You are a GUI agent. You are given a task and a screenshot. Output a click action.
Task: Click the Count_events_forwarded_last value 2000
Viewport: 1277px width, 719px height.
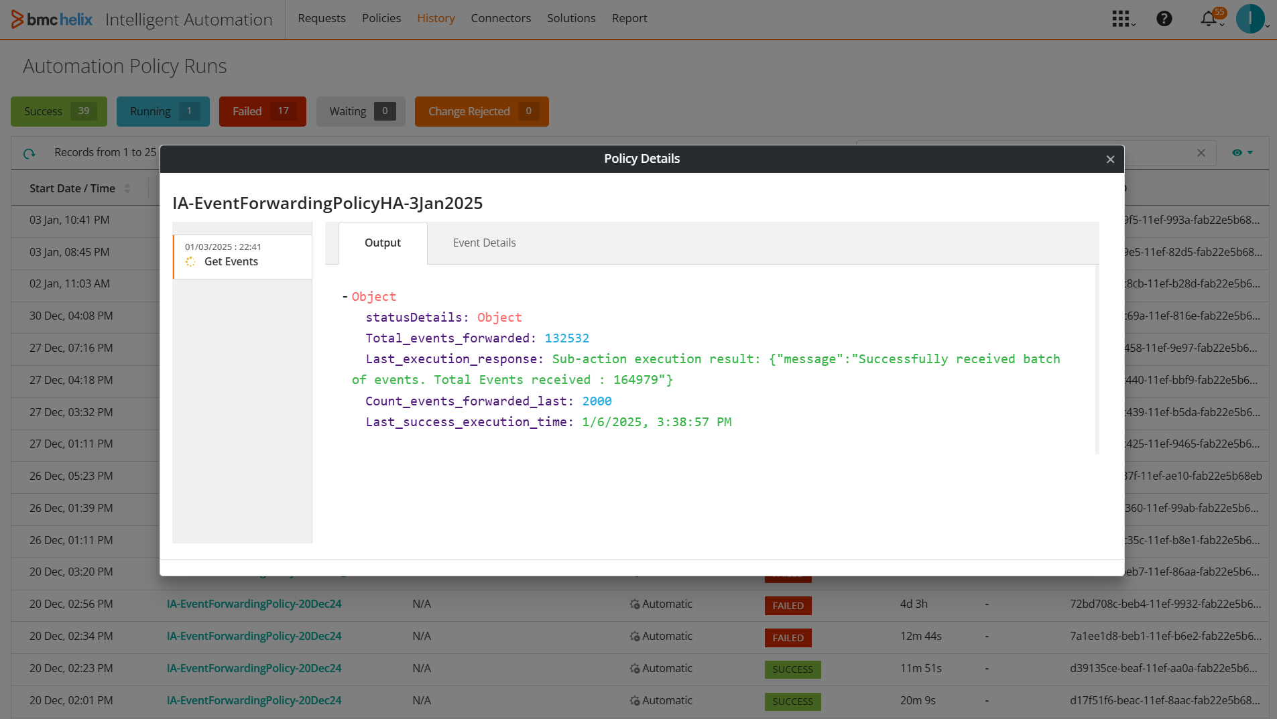point(597,401)
